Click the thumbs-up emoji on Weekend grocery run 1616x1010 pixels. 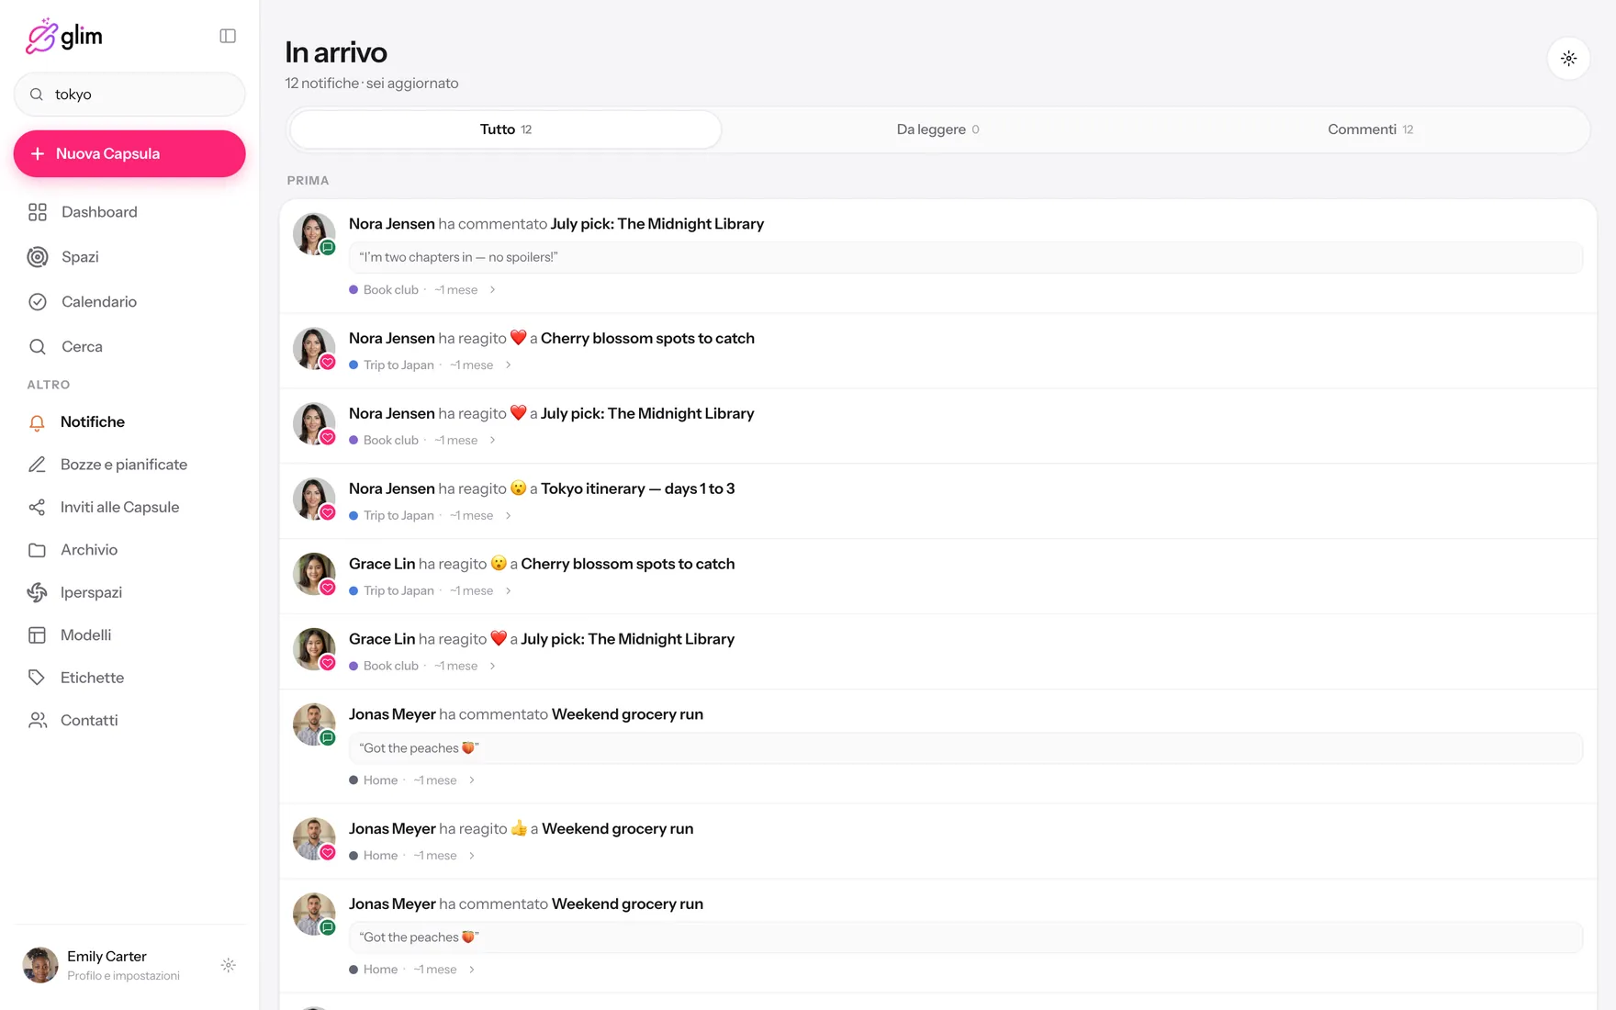(x=519, y=828)
